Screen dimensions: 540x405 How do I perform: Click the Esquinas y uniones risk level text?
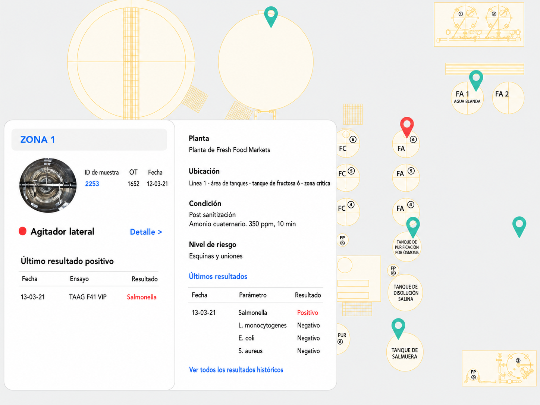[x=216, y=256]
